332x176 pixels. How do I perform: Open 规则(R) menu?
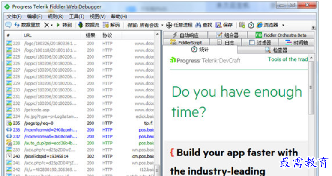[56, 17]
